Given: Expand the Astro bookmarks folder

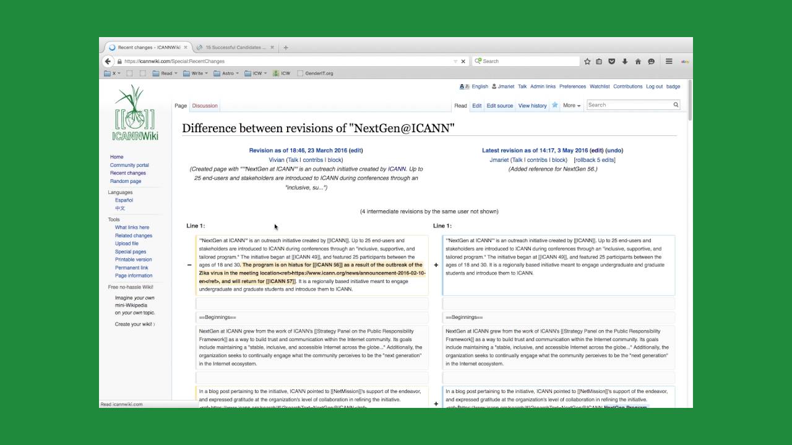Looking at the screenshot, I should 226,73.
